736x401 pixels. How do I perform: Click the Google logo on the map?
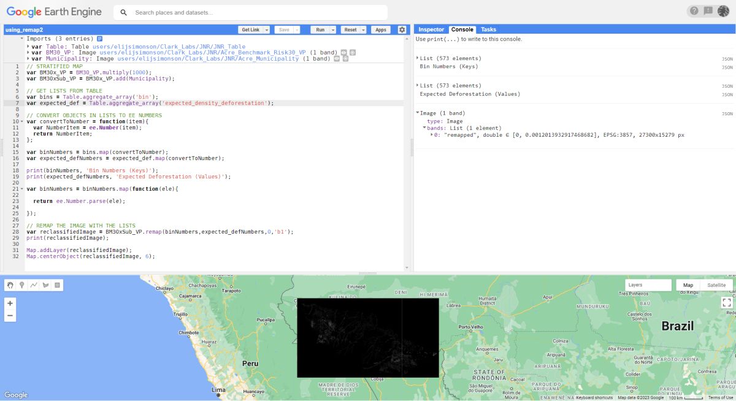click(x=16, y=395)
